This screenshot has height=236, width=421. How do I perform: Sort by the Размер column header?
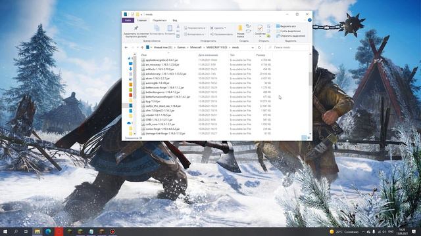260,55
